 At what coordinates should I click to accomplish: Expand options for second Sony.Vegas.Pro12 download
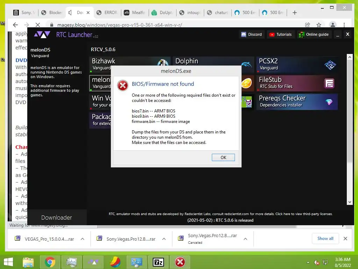click(164, 239)
